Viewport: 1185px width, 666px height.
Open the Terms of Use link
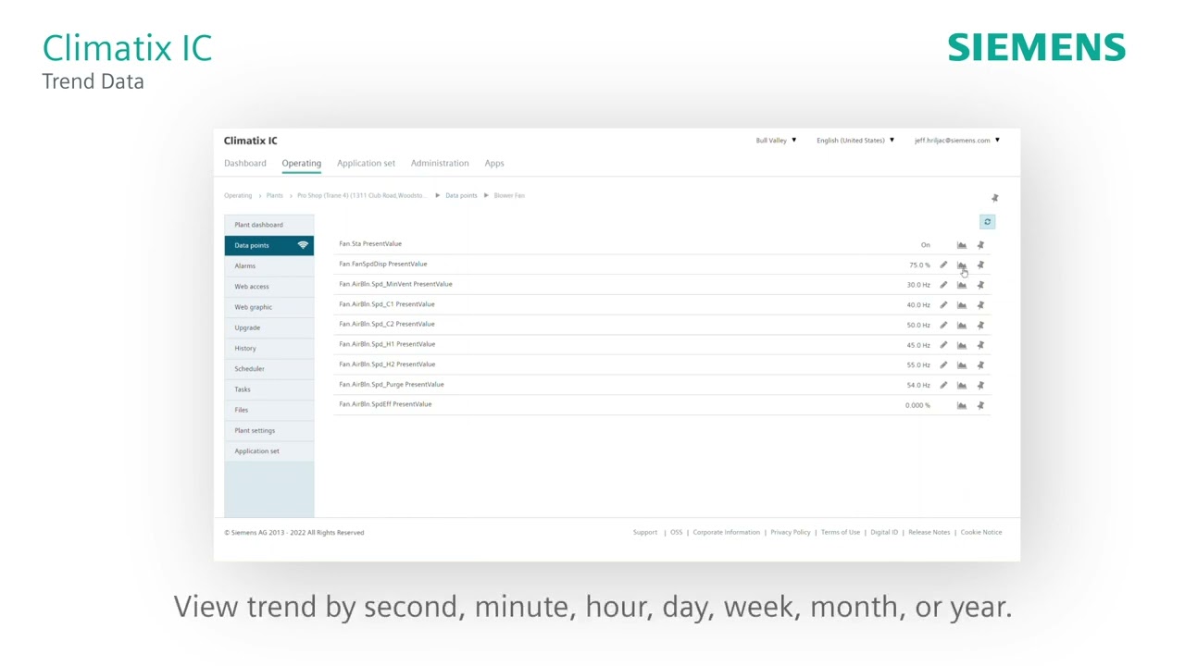click(841, 533)
